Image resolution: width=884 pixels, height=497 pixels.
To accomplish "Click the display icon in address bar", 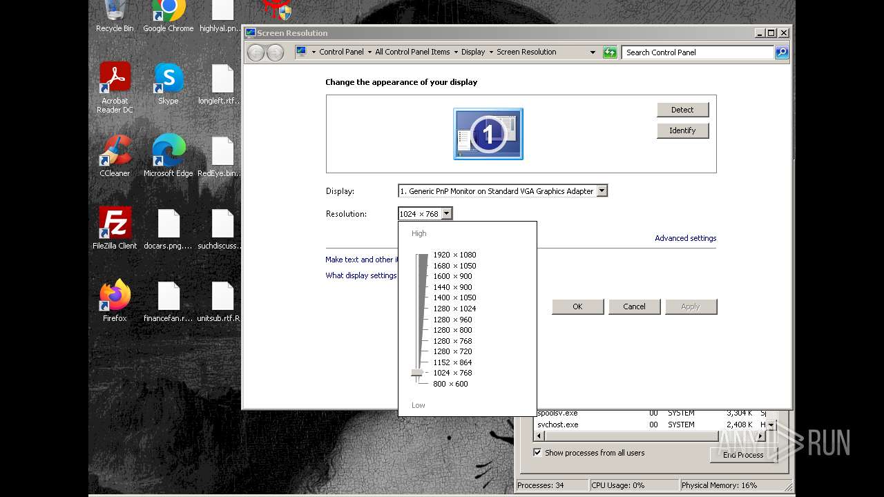I will [301, 52].
